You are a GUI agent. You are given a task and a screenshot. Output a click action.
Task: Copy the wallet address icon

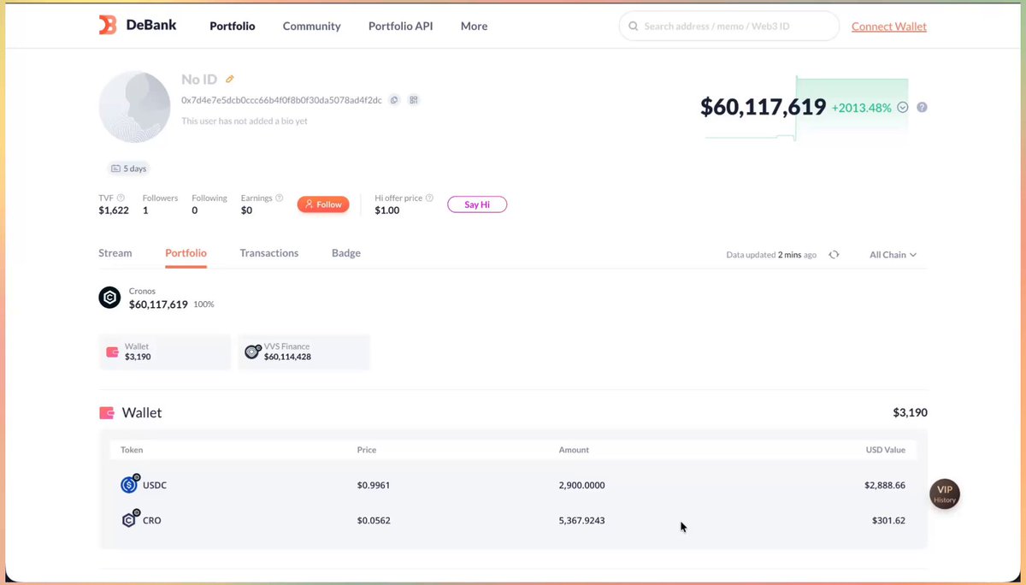(394, 100)
